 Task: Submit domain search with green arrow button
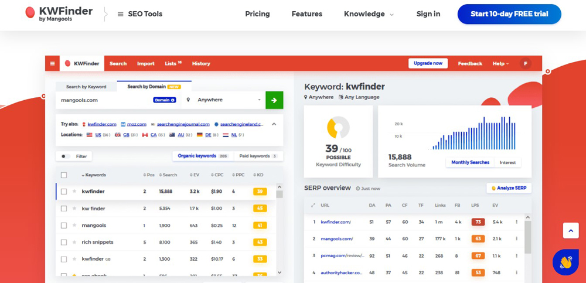(x=274, y=100)
